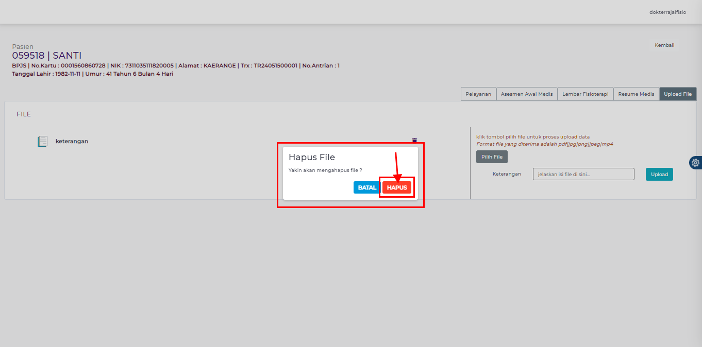Go back using the Kembali button
702x347 pixels.
click(664, 45)
